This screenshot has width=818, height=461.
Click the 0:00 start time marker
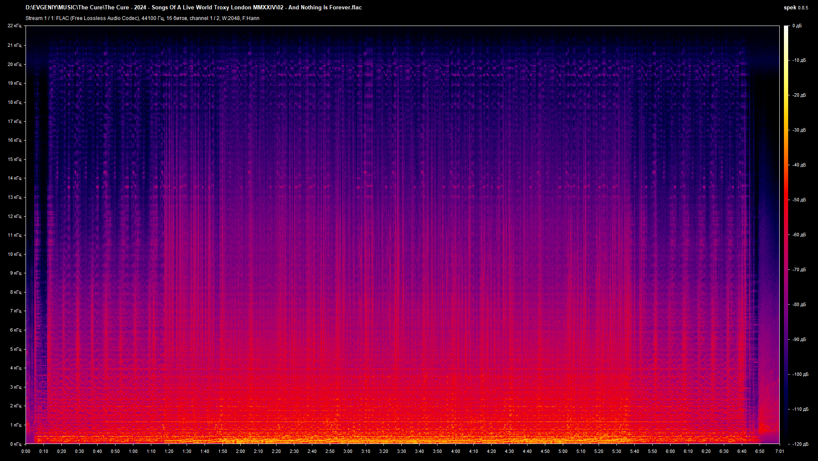click(26, 450)
